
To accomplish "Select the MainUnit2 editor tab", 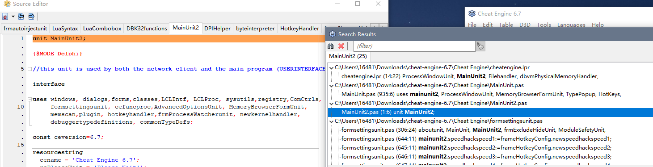I will tap(185, 28).
